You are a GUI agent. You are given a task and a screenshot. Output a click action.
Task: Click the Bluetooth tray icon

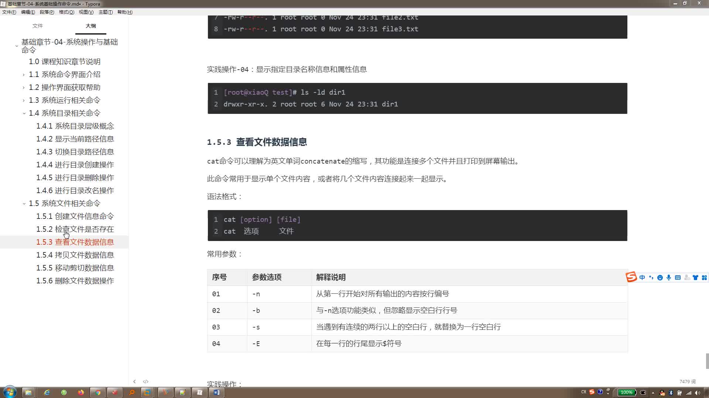(671, 392)
